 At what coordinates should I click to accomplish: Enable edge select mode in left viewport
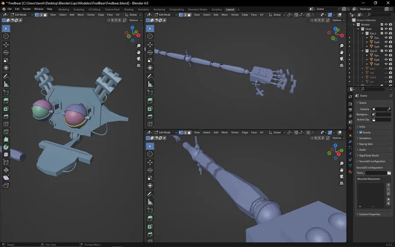coord(41,15)
